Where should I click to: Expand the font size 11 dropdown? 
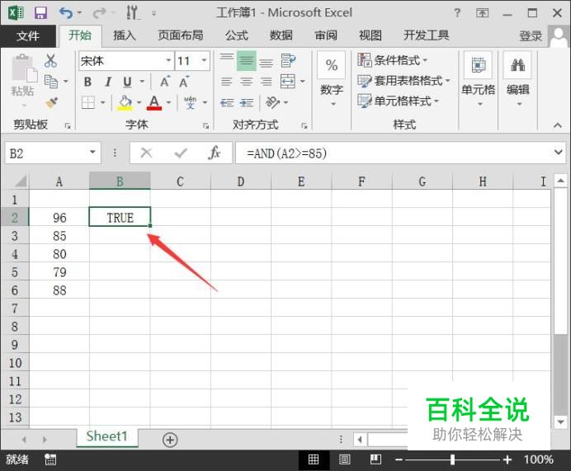pyautogui.click(x=204, y=60)
